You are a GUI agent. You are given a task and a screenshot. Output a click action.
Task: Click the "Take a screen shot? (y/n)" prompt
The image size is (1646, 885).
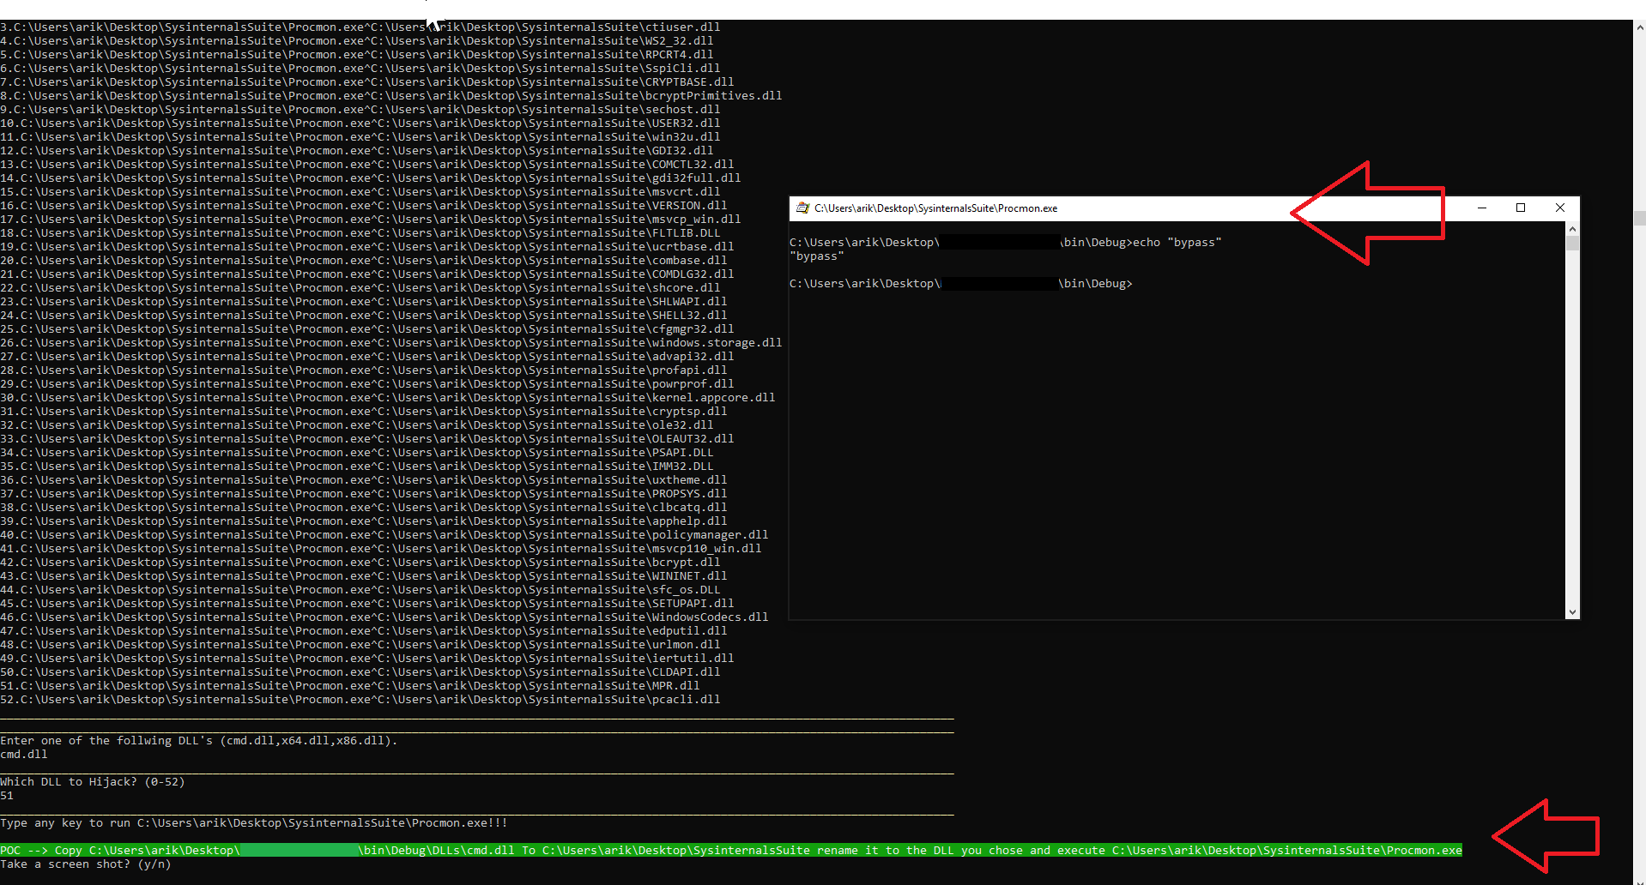(x=86, y=864)
